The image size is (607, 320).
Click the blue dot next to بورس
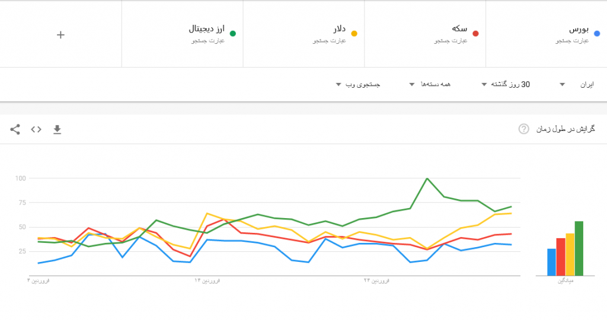(597, 34)
